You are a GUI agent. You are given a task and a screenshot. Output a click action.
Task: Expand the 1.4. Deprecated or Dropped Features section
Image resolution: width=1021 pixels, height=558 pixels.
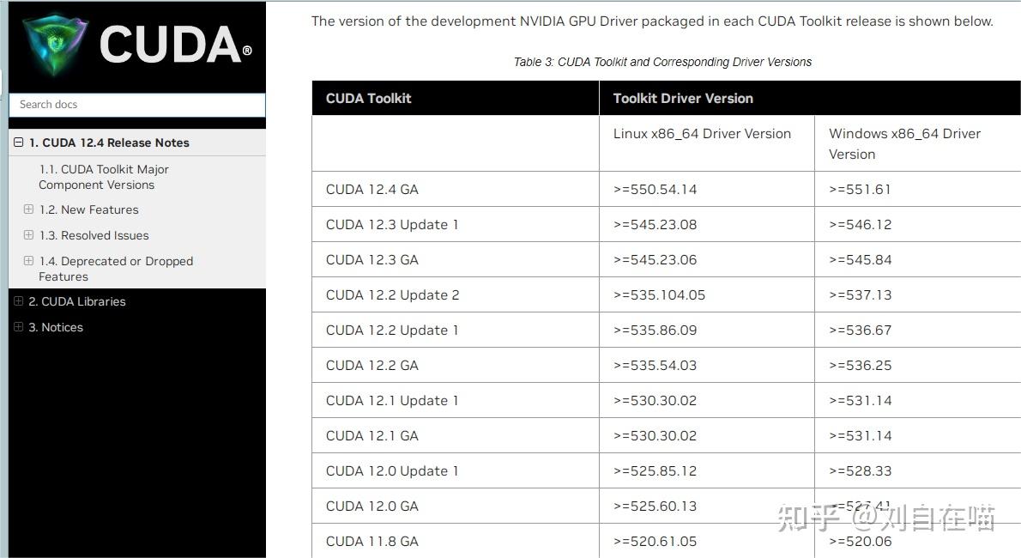coord(28,261)
